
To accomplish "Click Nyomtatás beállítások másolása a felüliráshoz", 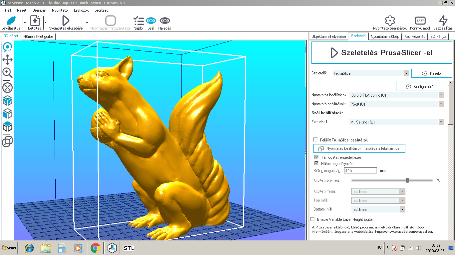I will click(359, 148).
